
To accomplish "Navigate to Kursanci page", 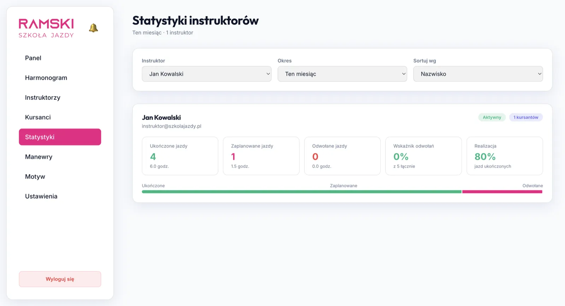I will click(60, 117).
